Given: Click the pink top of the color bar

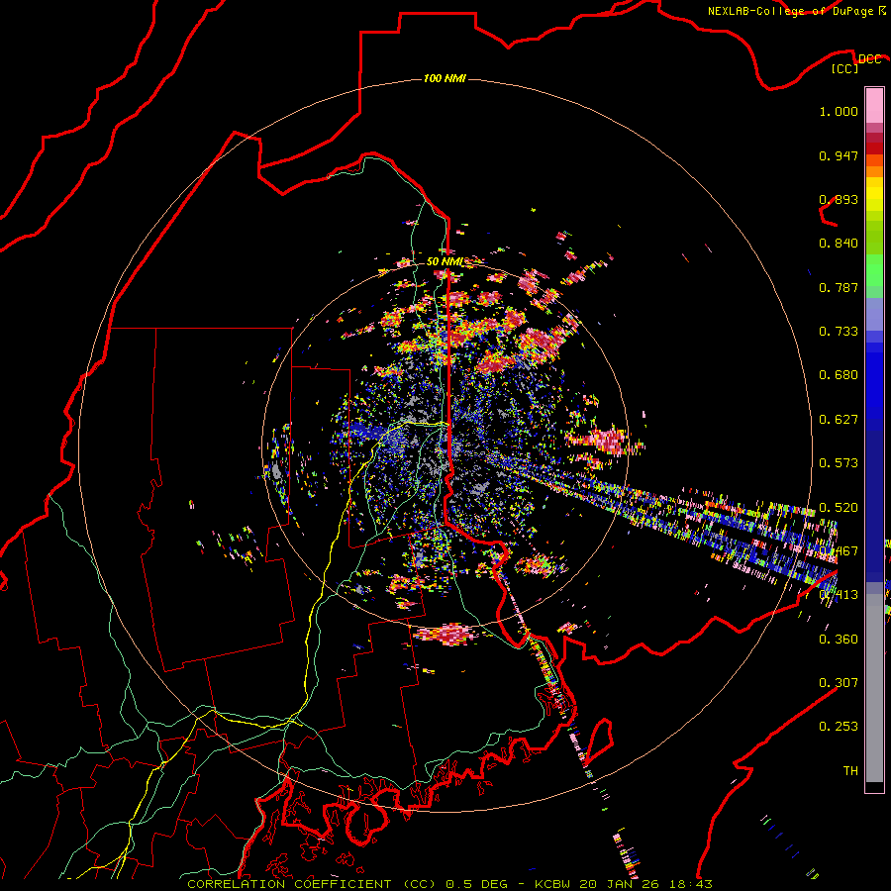Looking at the screenshot, I should coord(874,106).
